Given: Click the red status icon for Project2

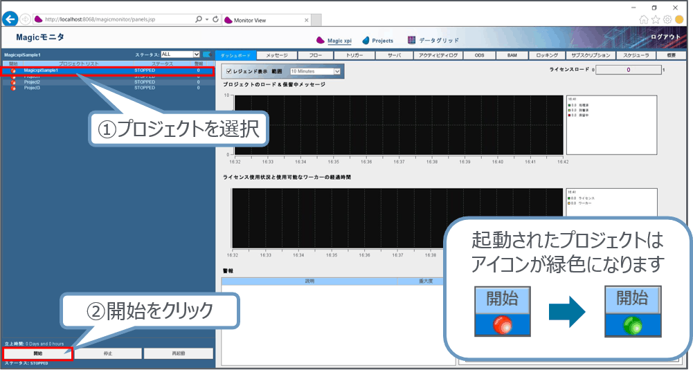Looking at the screenshot, I should [x=13, y=82].
